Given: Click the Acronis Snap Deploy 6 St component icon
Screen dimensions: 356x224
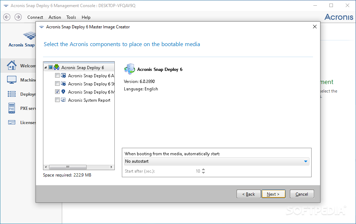Looking at the screenshot, I should tap(63, 84).
